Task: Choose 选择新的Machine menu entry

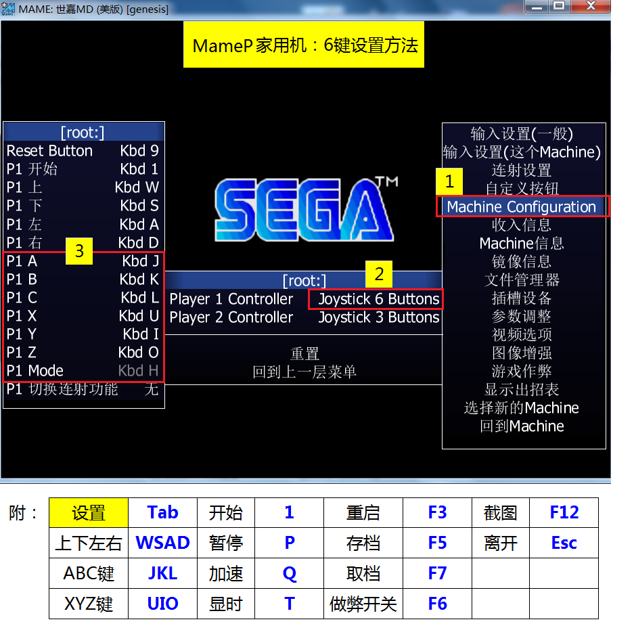Action: click(x=522, y=407)
